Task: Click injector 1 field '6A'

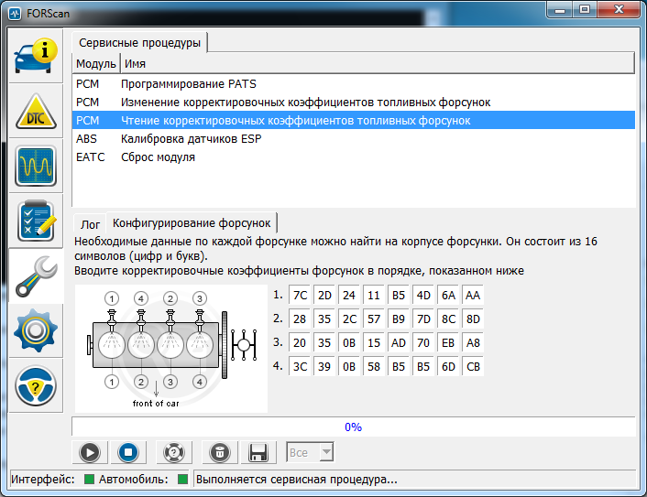Action: tap(448, 295)
